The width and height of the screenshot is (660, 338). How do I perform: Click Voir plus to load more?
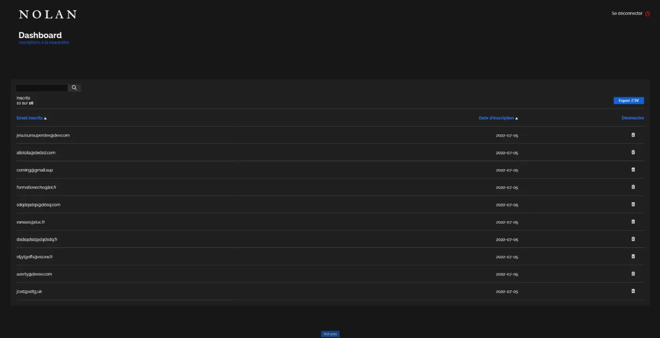coord(330,334)
